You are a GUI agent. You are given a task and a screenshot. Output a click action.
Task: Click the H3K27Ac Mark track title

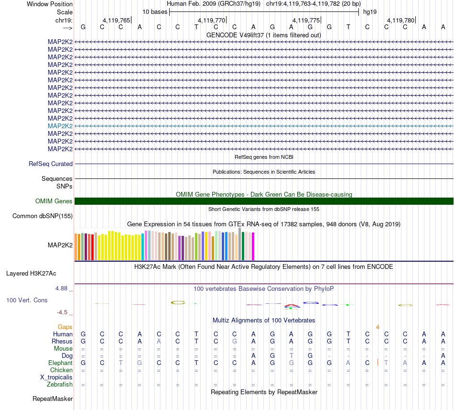[x=264, y=267]
